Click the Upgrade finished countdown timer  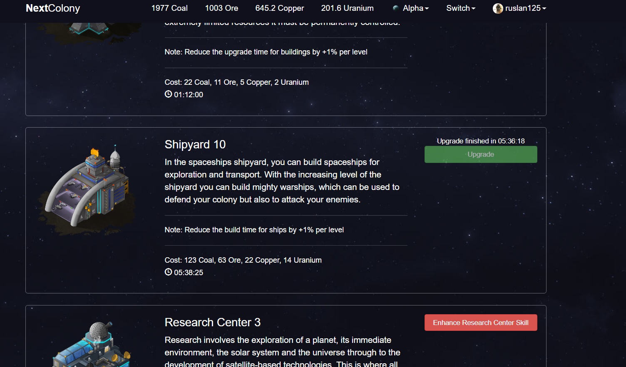pos(480,141)
